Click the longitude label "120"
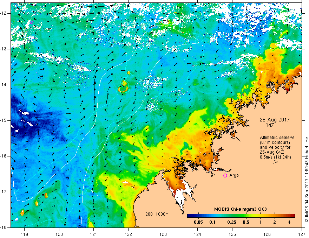This screenshot has width=309, height=238. click(x=59, y=234)
